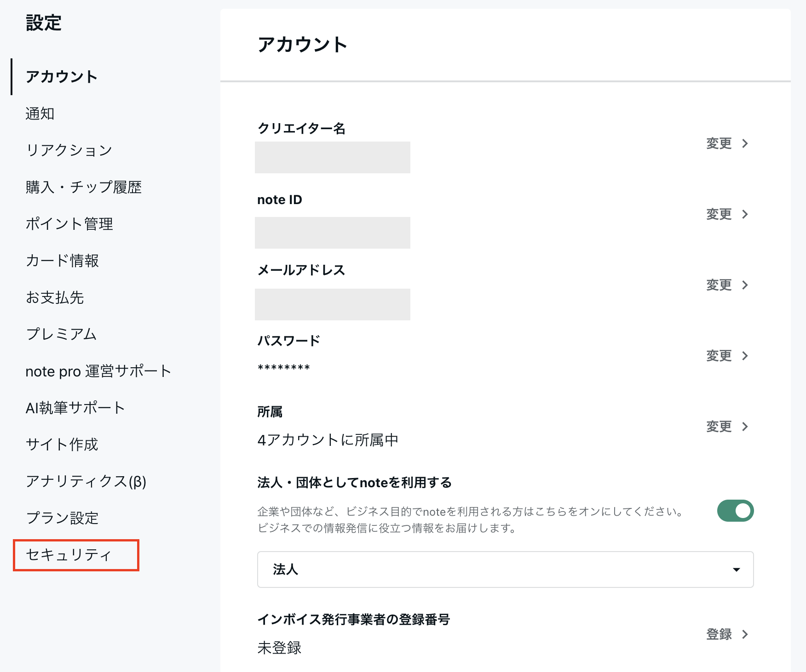This screenshot has width=806, height=672.
Task: Click the greyed クリエイター名 value field
Action: point(333,157)
